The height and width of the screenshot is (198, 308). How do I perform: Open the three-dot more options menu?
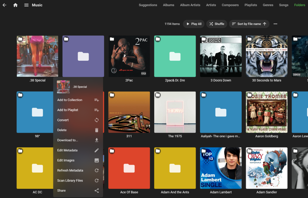pos(275,24)
